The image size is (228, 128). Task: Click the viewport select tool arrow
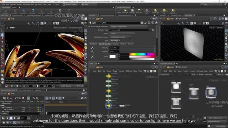pos(2,31)
